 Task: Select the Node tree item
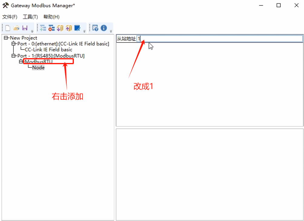pyautogui.click(x=38, y=68)
